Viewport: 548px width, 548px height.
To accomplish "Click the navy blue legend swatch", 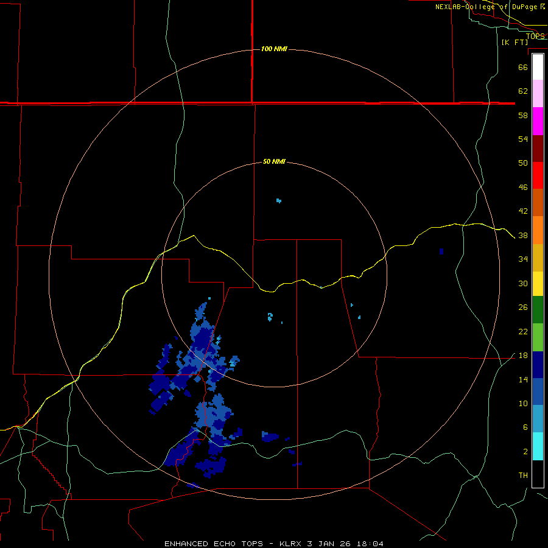I will coord(538,365).
